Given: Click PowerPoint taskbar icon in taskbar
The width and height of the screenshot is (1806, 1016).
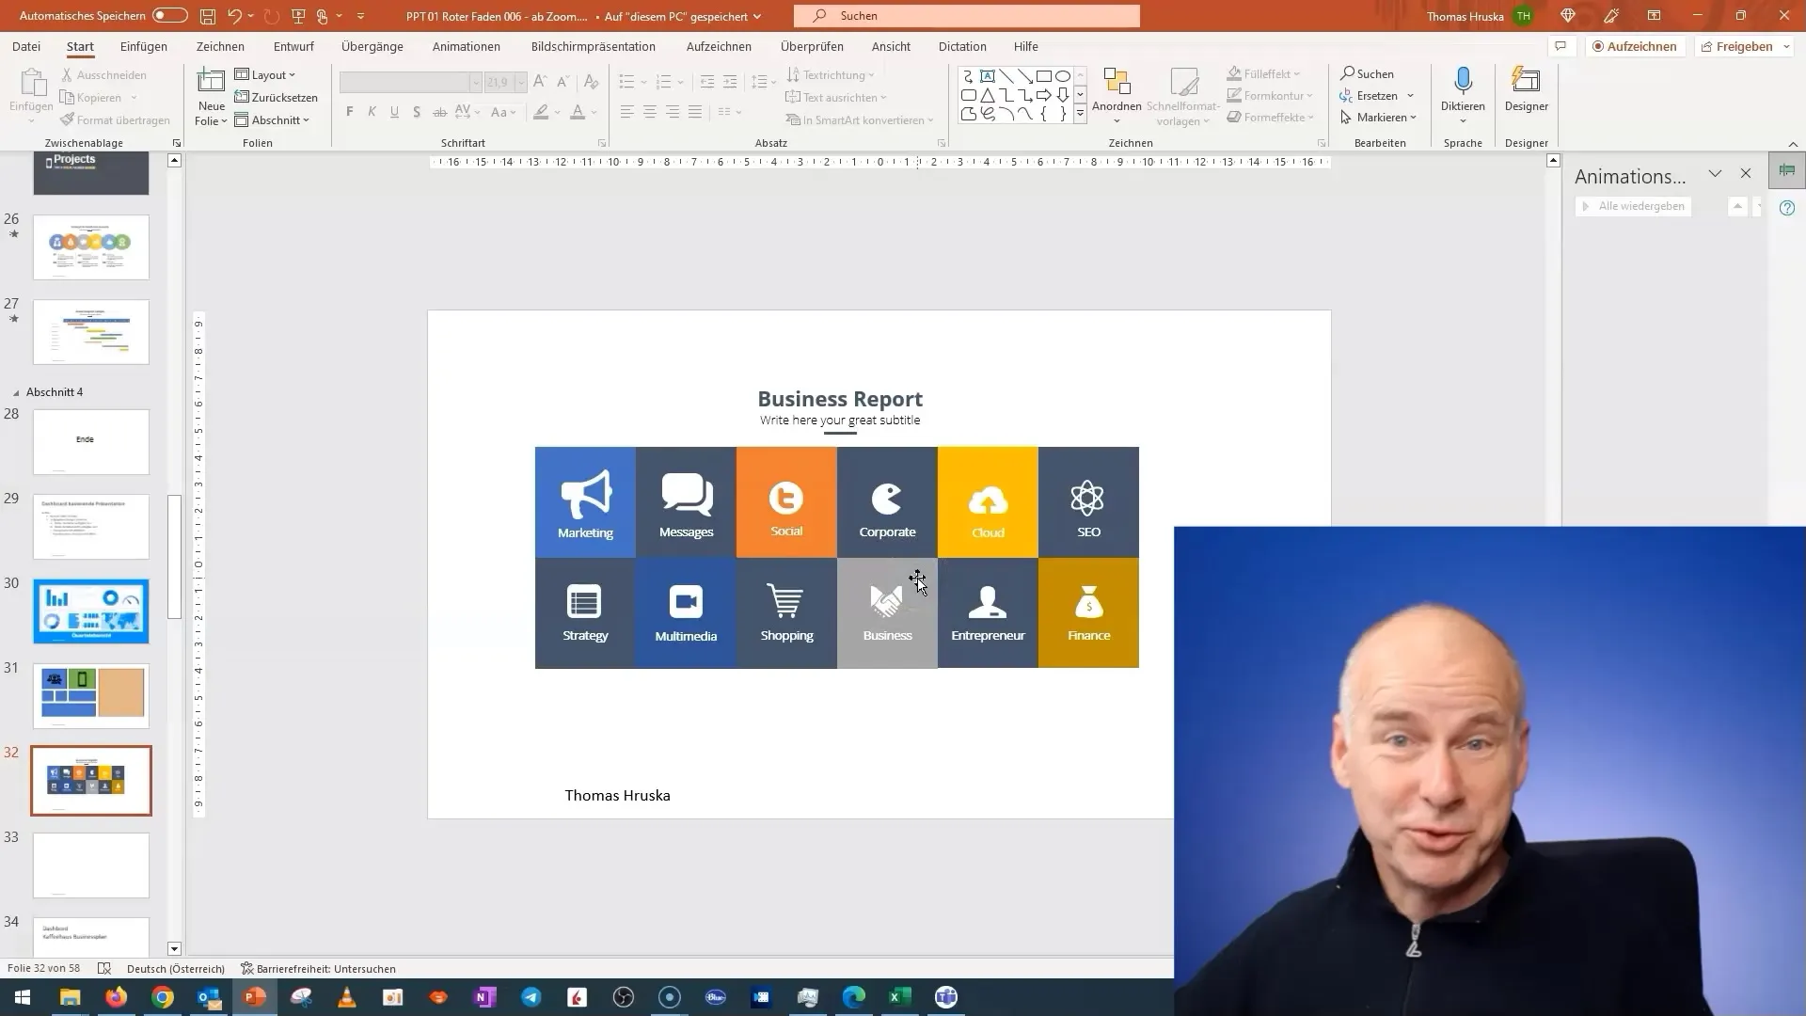Looking at the screenshot, I should pyautogui.click(x=256, y=997).
